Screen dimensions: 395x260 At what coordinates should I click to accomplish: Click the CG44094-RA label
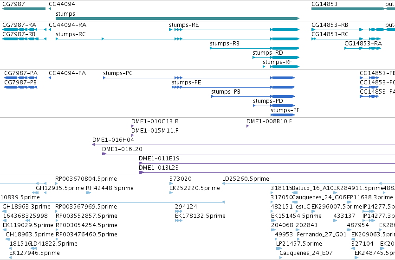point(67,25)
